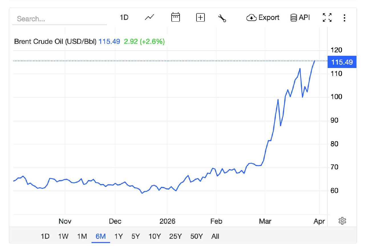Select the active 6M range tab
365x251 pixels.
tap(101, 236)
